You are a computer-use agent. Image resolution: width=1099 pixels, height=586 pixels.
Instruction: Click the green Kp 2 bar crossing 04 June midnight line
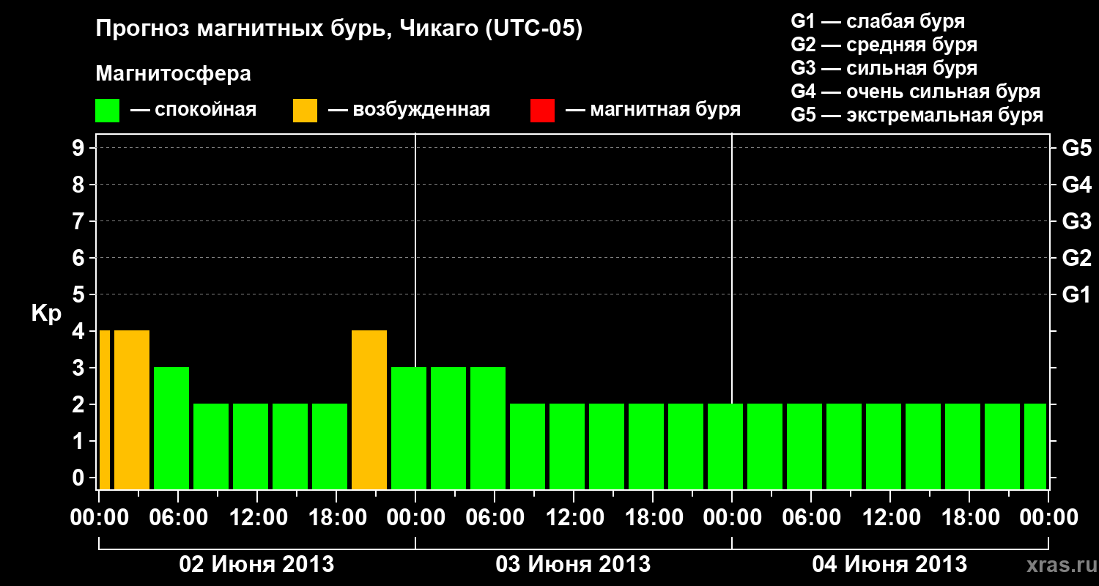725,446
